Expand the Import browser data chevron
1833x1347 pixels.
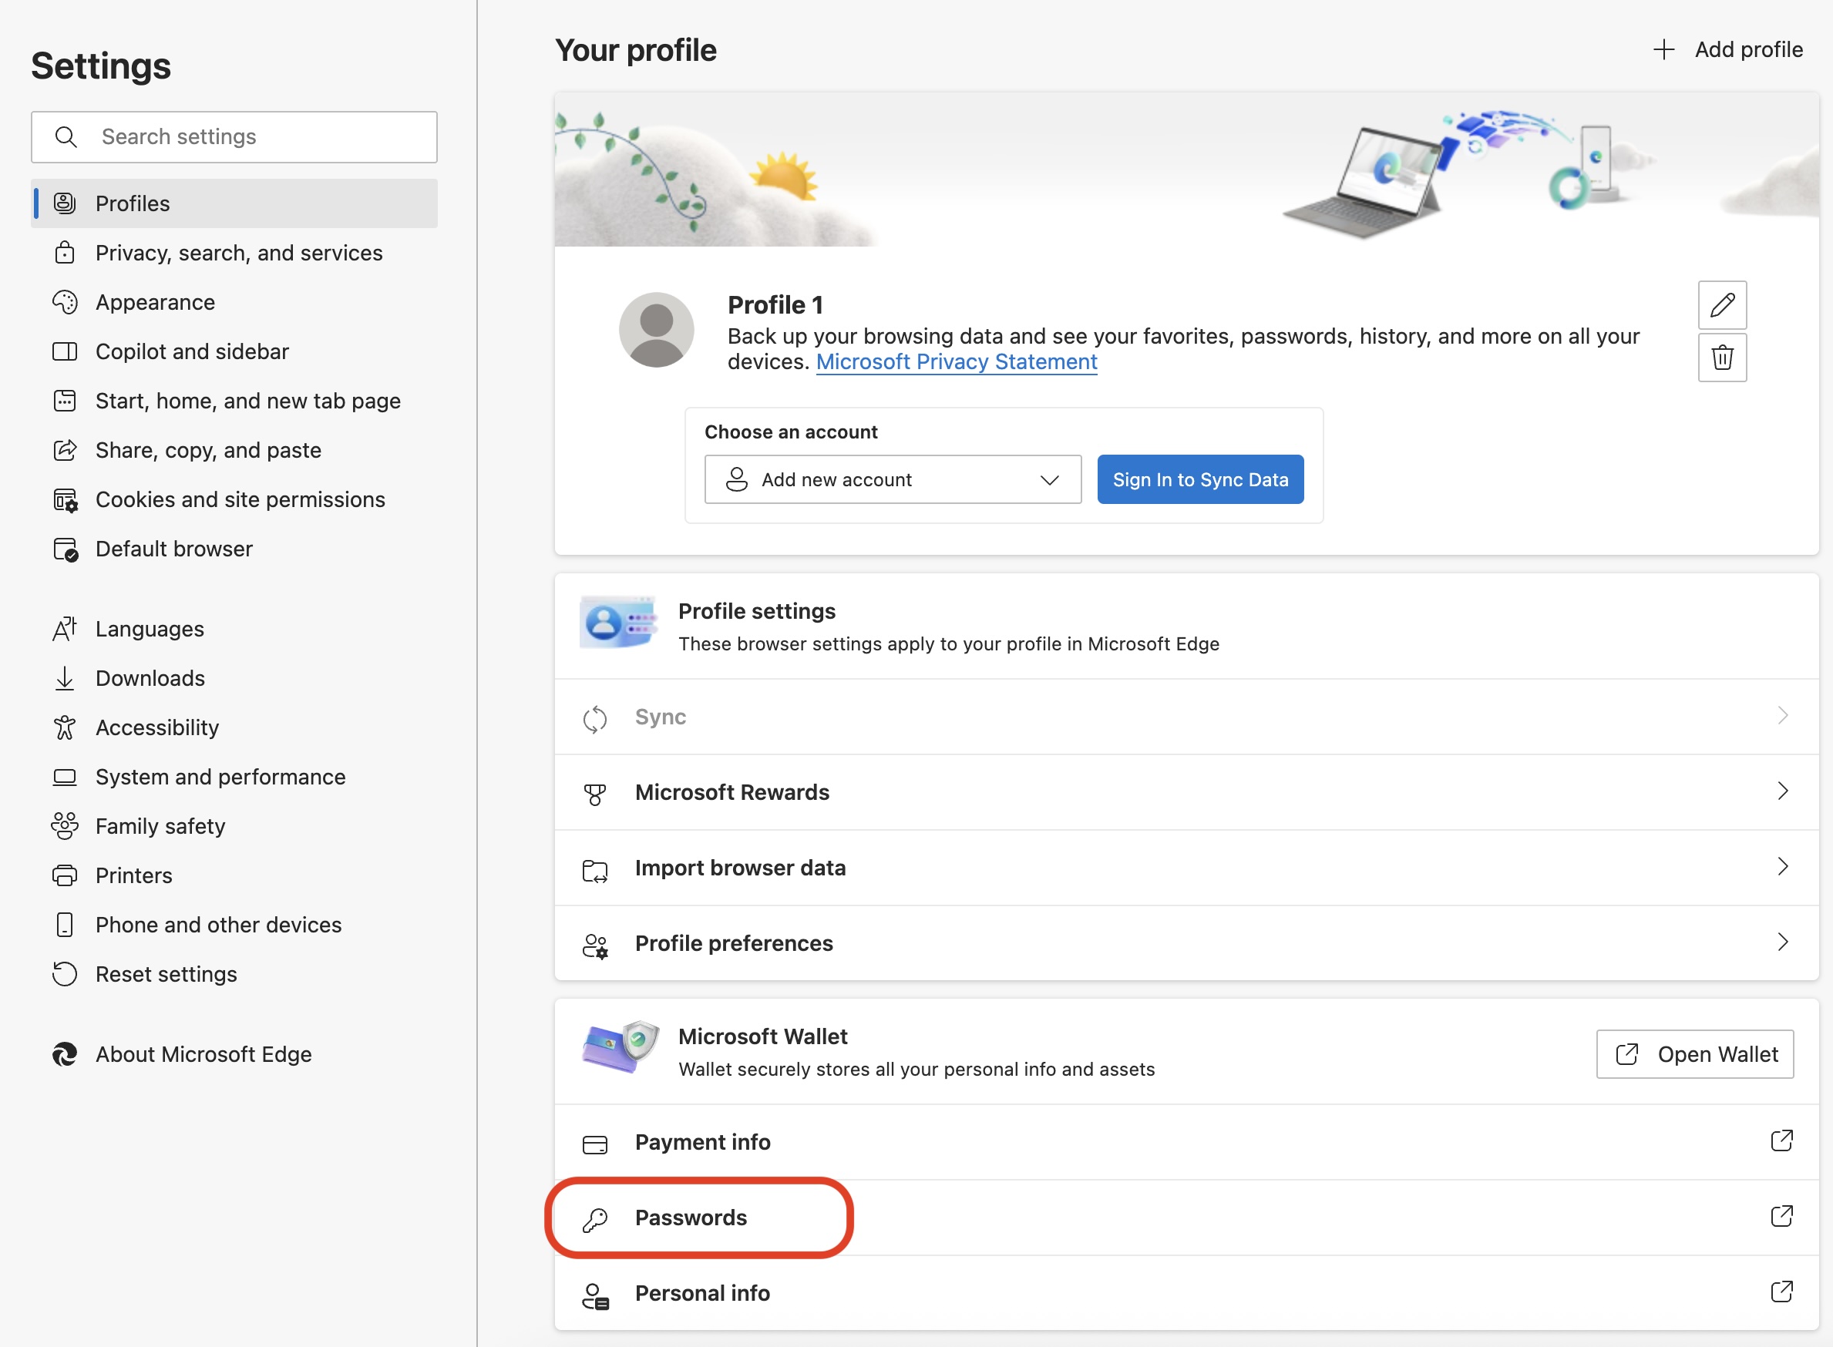(1783, 866)
